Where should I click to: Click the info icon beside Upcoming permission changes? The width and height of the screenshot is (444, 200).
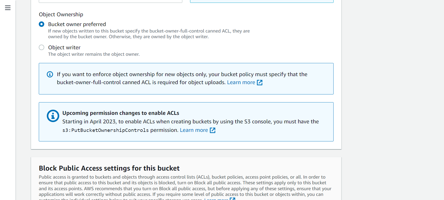[x=53, y=116]
